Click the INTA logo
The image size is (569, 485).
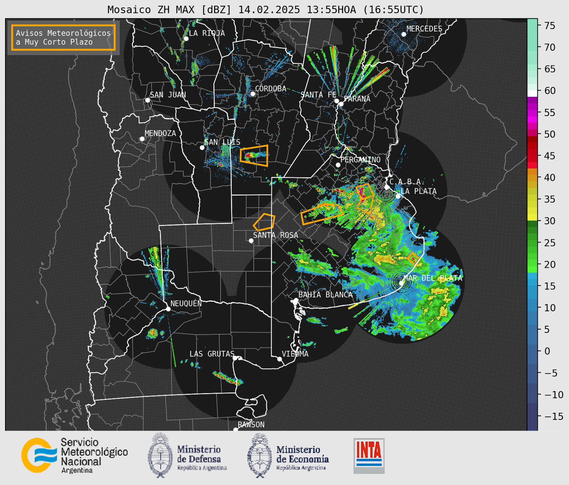pos(369,456)
